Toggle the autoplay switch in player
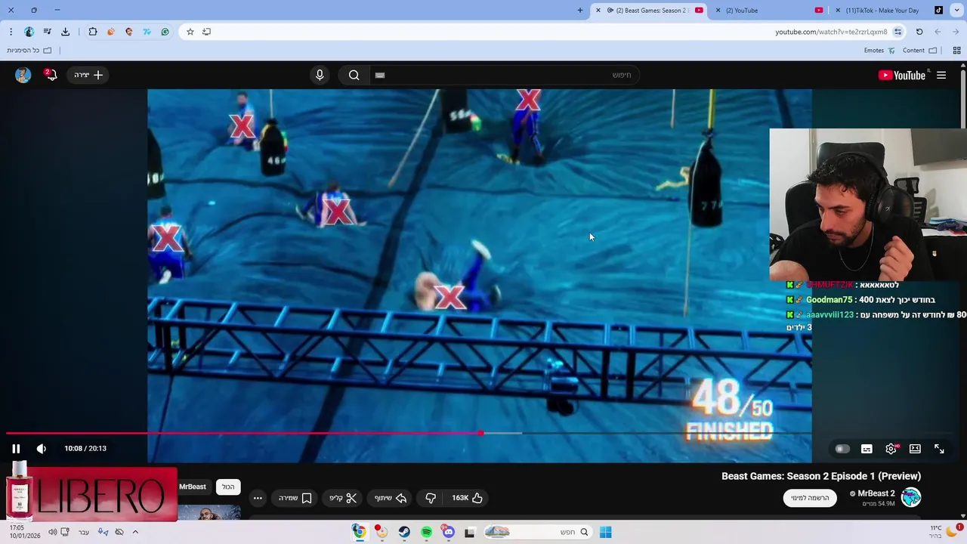 842,449
